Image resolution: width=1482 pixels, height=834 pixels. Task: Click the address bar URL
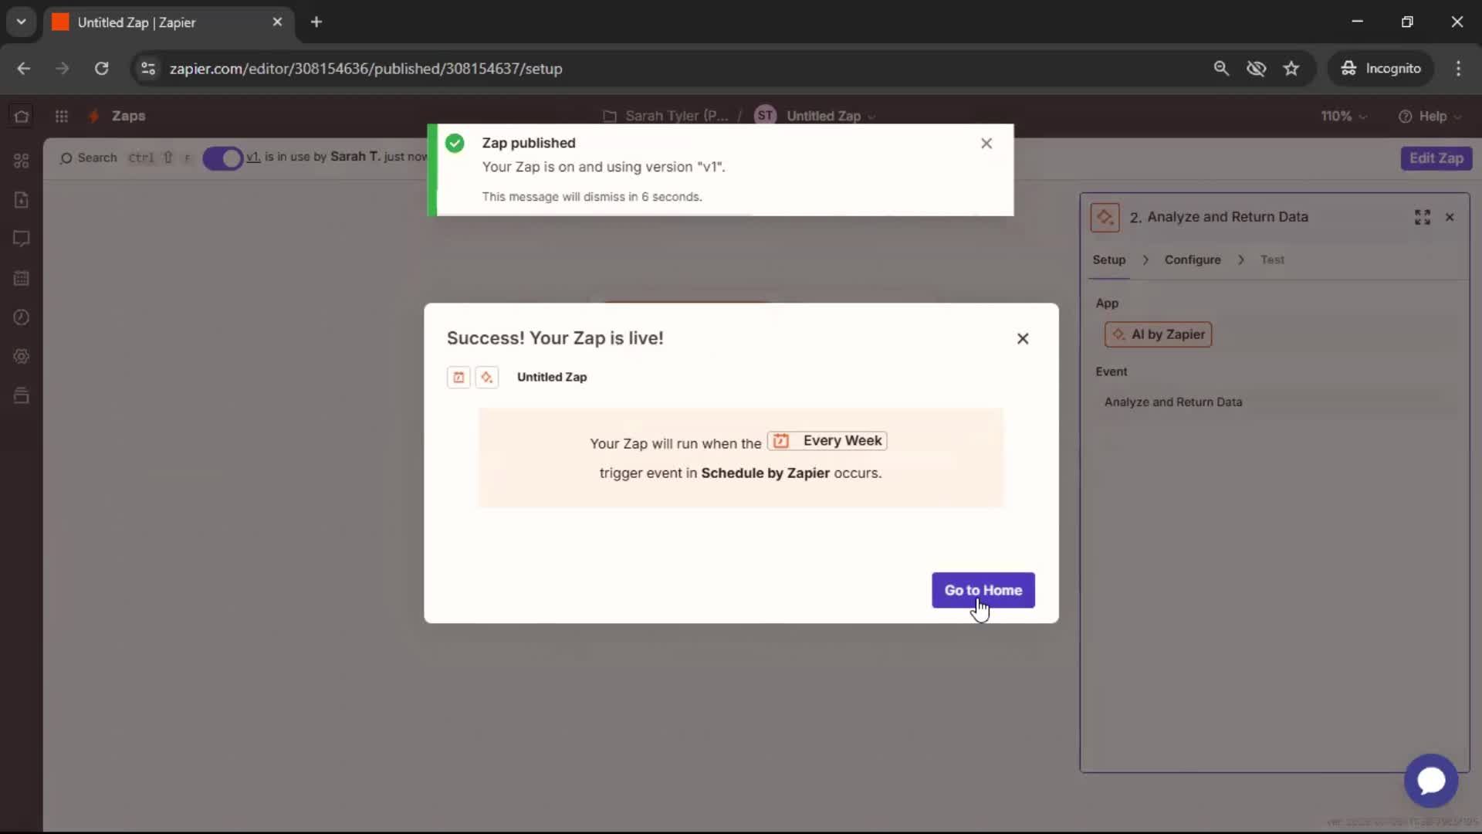(366, 69)
